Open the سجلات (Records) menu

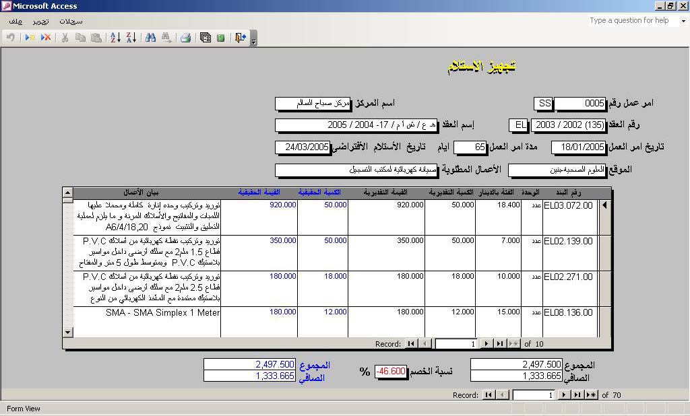(x=71, y=21)
